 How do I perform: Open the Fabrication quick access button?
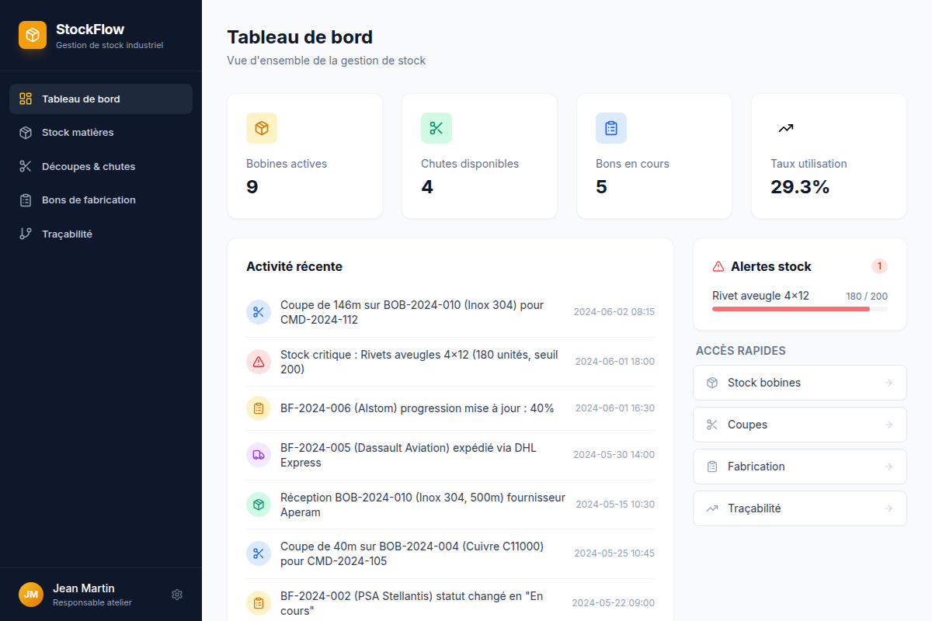coord(800,467)
